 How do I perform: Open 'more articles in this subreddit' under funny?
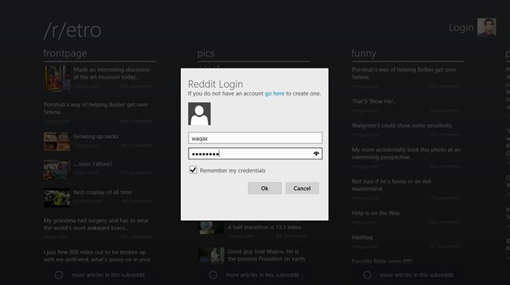pos(416,275)
